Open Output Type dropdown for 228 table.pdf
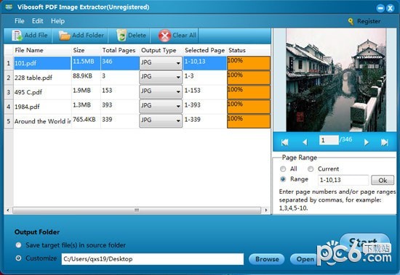This screenshot has height=275, width=400. [161, 77]
